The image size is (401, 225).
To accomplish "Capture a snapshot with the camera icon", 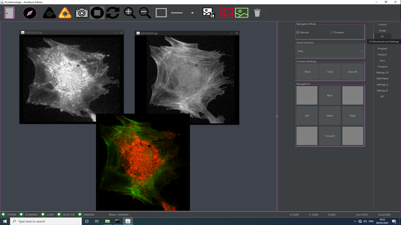I will click(x=82, y=13).
